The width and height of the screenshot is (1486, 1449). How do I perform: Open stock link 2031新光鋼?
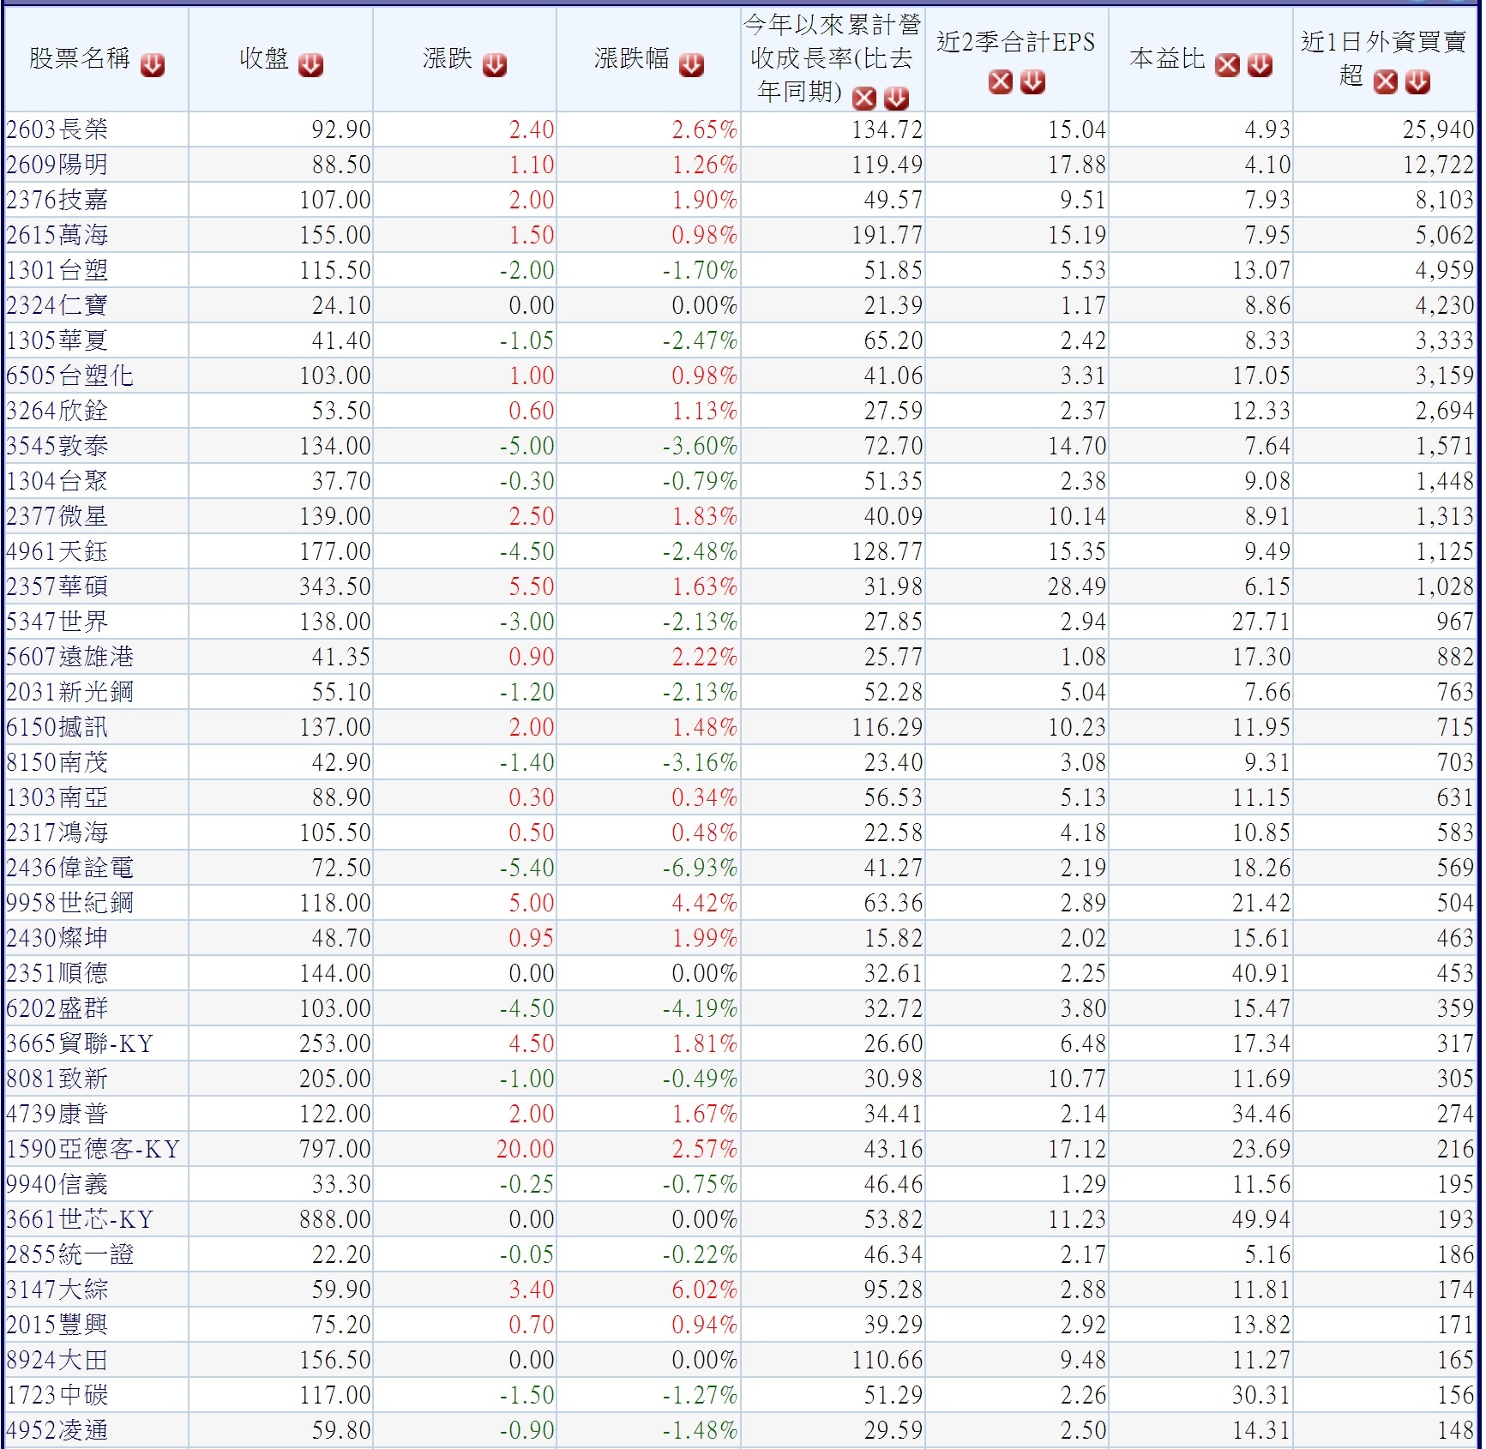tap(69, 692)
